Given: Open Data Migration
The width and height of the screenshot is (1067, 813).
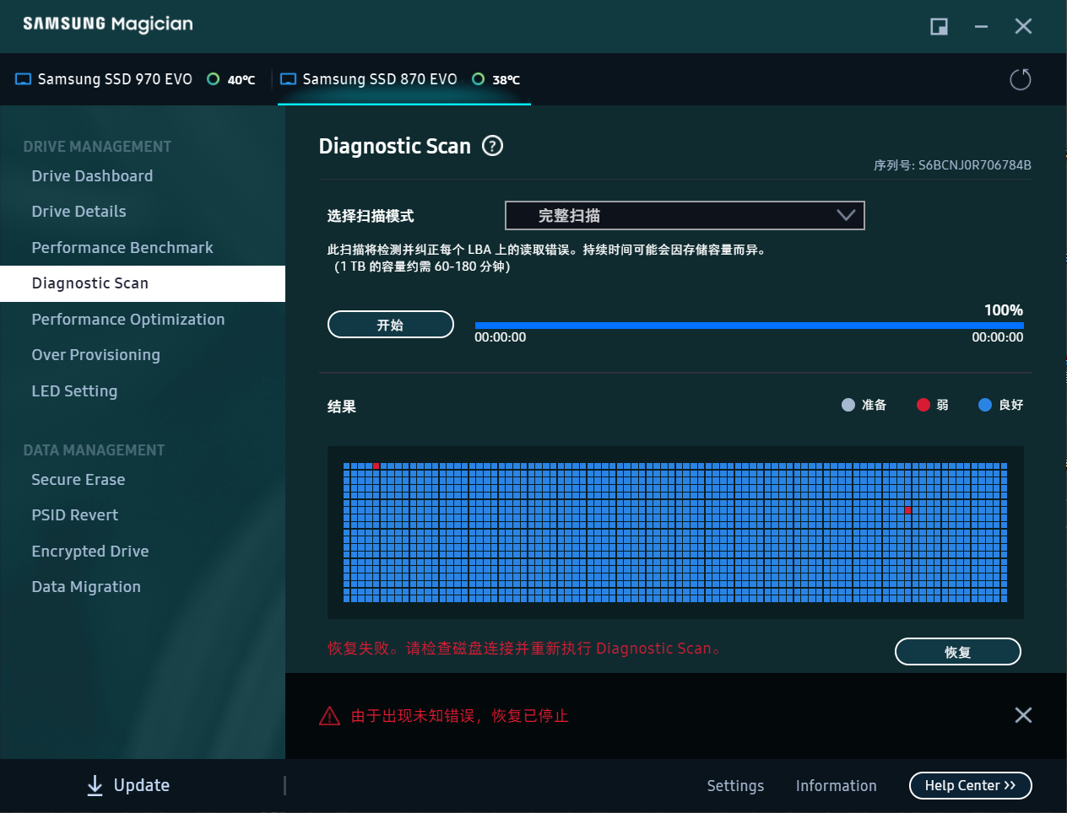Looking at the screenshot, I should pos(86,586).
